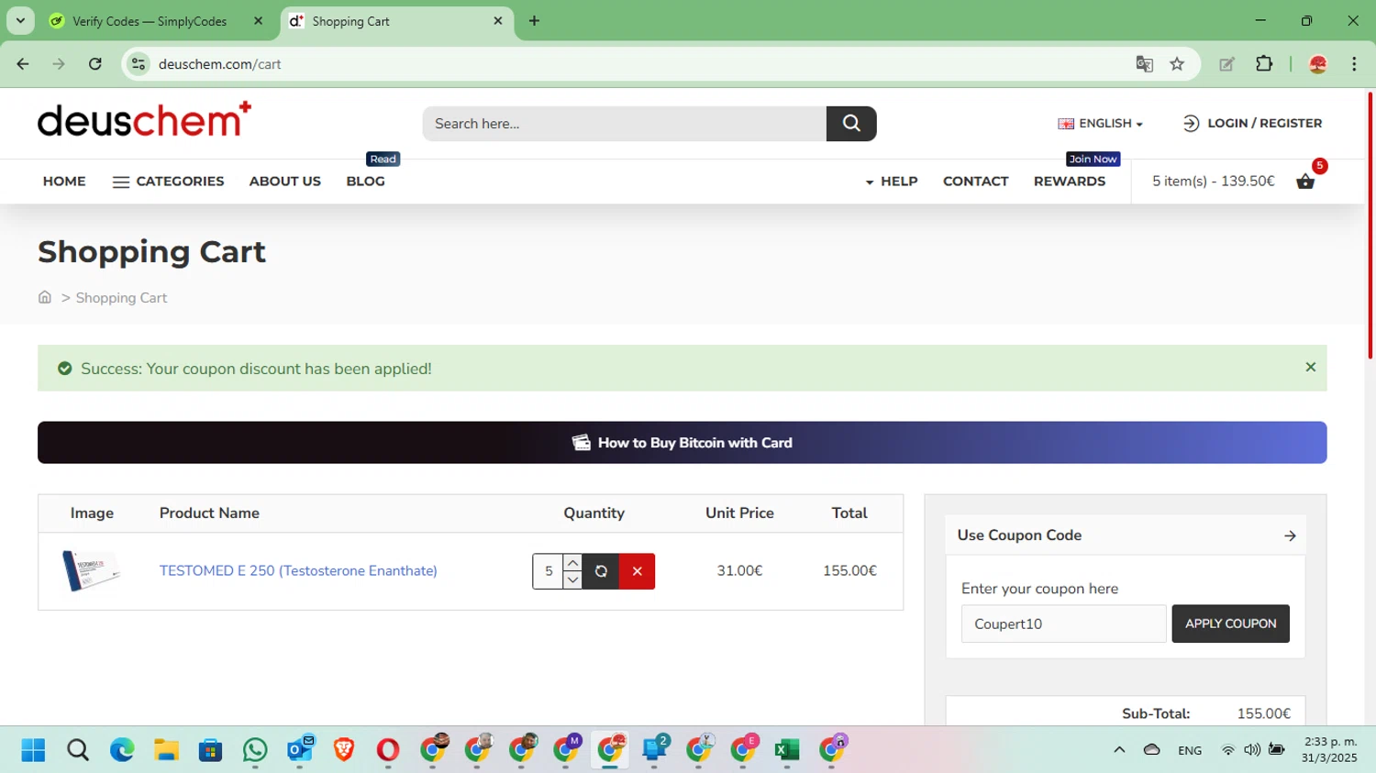Screen dimensions: 1376x773
Task: Open the ENGLISH language dropdown
Action: coord(1100,123)
